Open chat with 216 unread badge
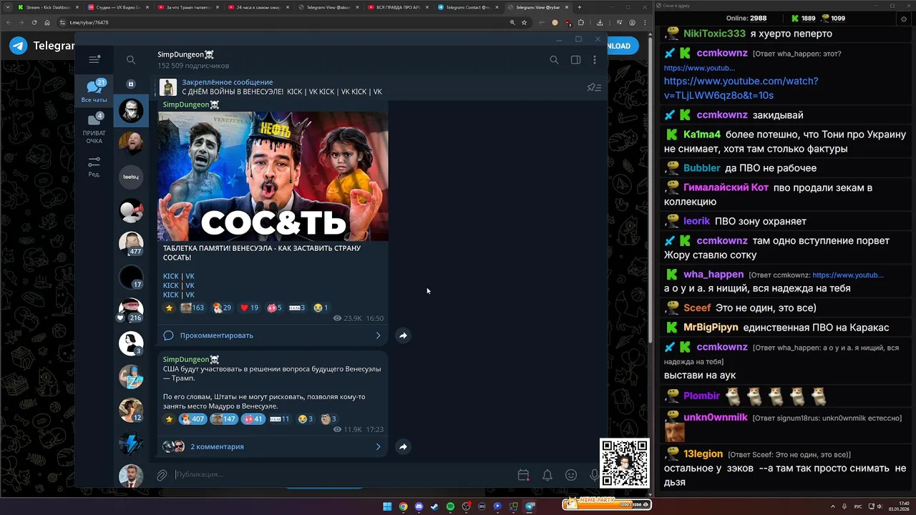Viewport: 916px width, 515px height. point(131,310)
